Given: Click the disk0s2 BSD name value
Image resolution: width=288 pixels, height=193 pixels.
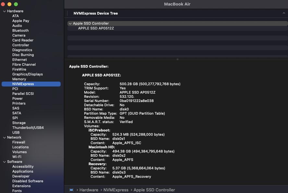Looking at the screenshot, I should click(119, 155).
